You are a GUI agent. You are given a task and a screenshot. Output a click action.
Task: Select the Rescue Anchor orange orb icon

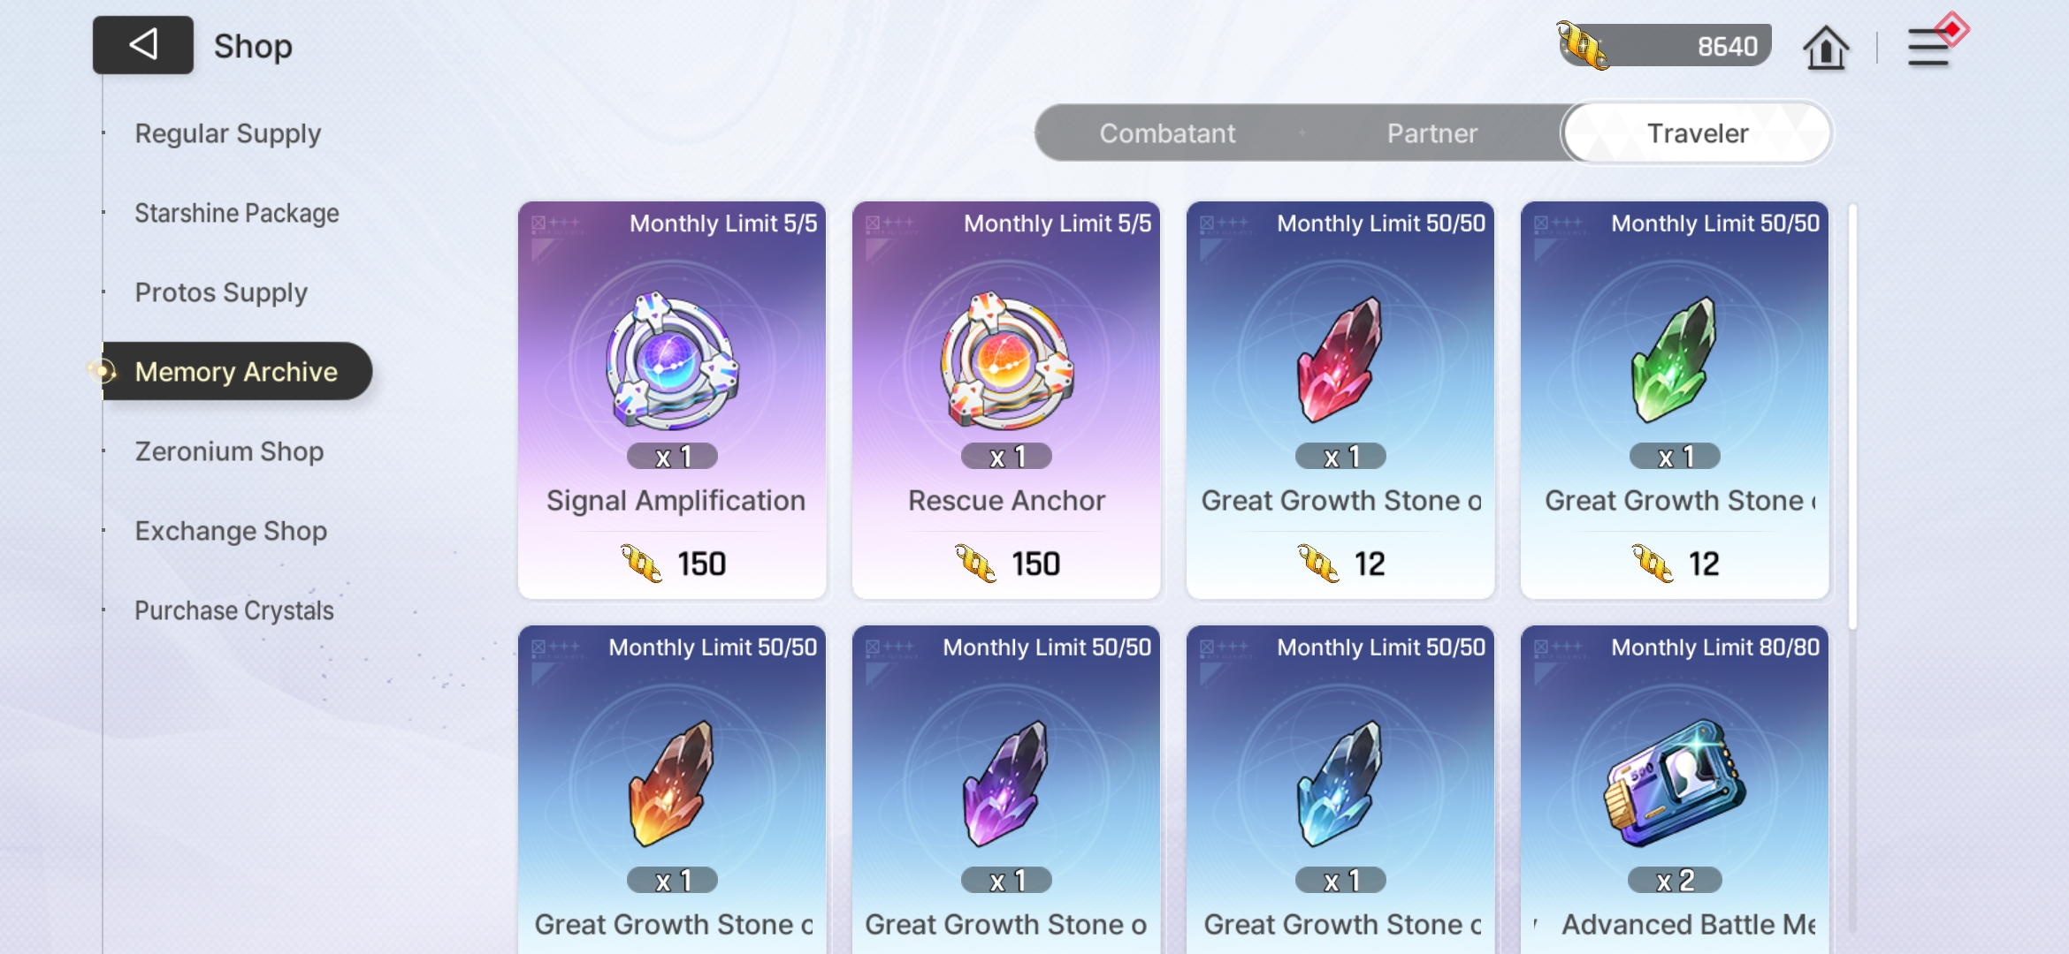(x=1006, y=361)
